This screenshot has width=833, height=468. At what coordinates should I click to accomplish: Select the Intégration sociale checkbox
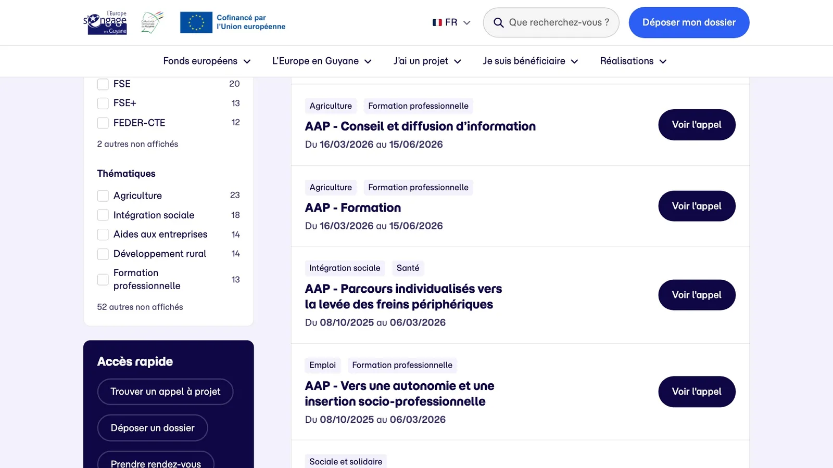[103, 215]
